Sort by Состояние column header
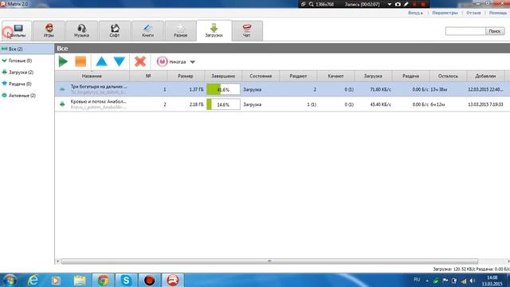Image resolution: width=510 pixels, height=287 pixels. 261,76
